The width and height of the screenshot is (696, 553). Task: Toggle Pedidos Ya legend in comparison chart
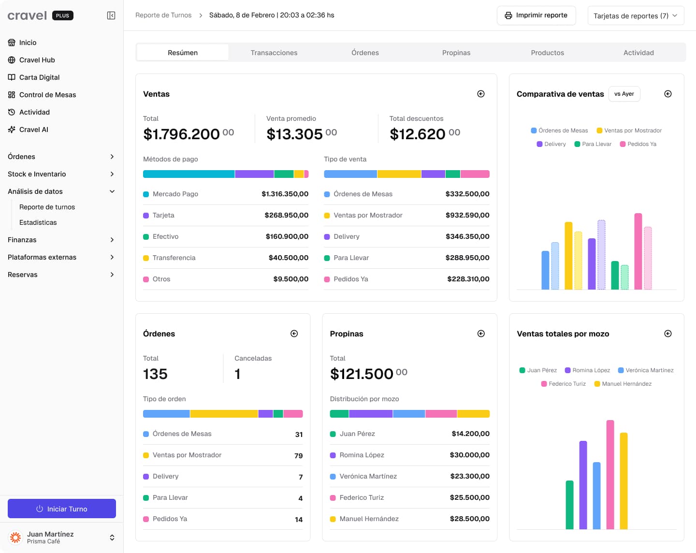coord(638,144)
